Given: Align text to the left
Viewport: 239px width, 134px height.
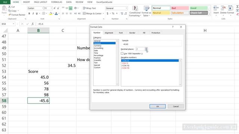Looking at the screenshot, I should pos(63,13).
